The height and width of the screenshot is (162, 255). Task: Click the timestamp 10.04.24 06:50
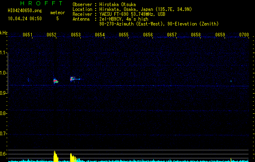[25, 19]
